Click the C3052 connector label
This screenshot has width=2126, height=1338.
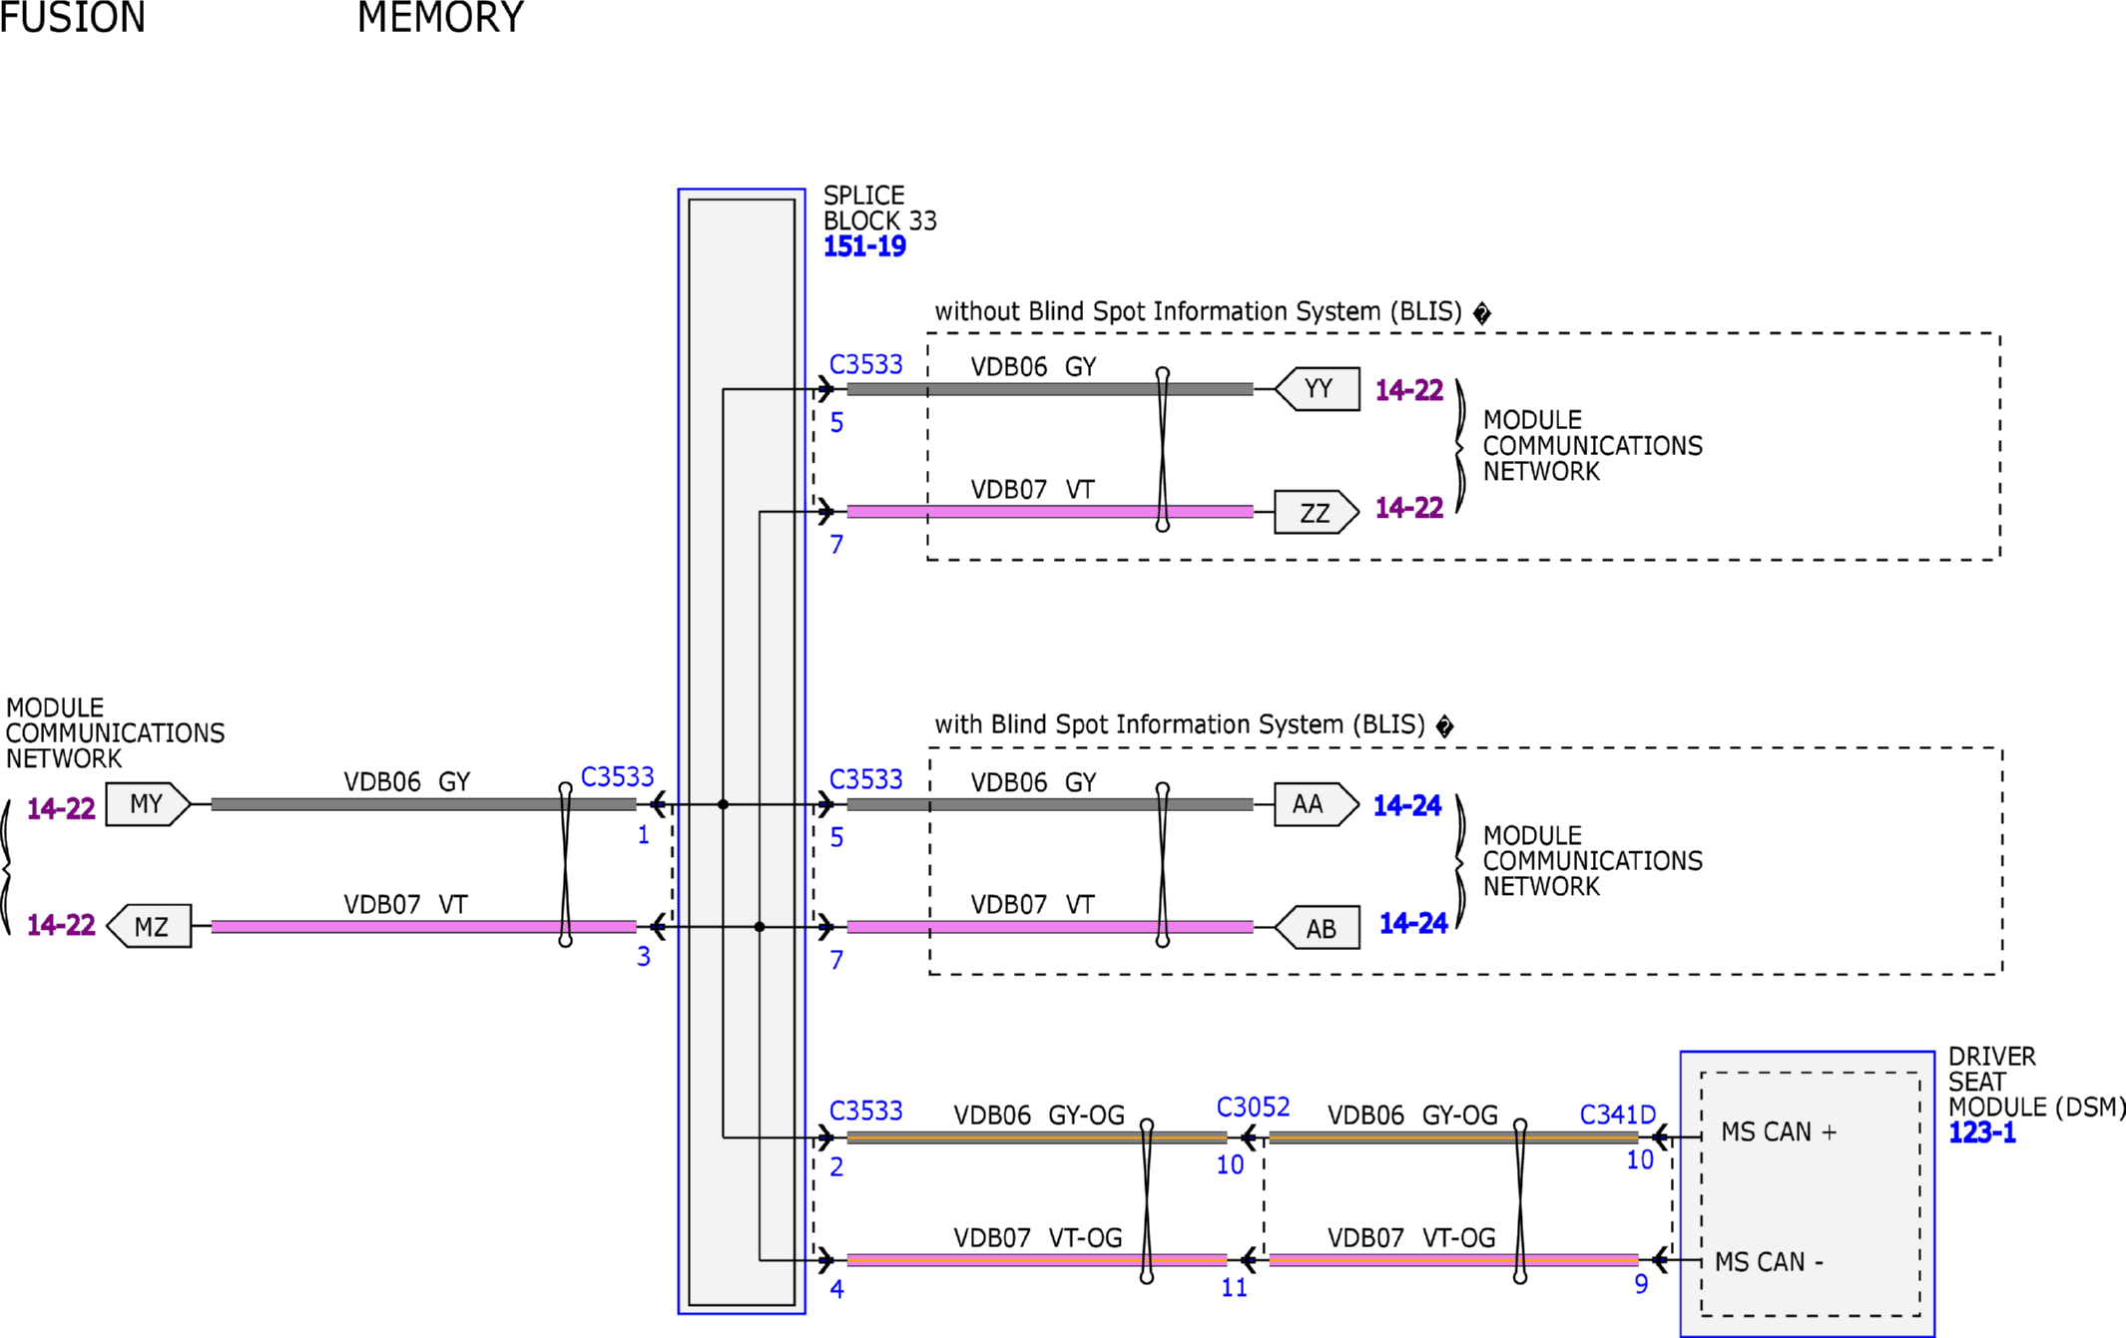pyautogui.click(x=1254, y=1108)
